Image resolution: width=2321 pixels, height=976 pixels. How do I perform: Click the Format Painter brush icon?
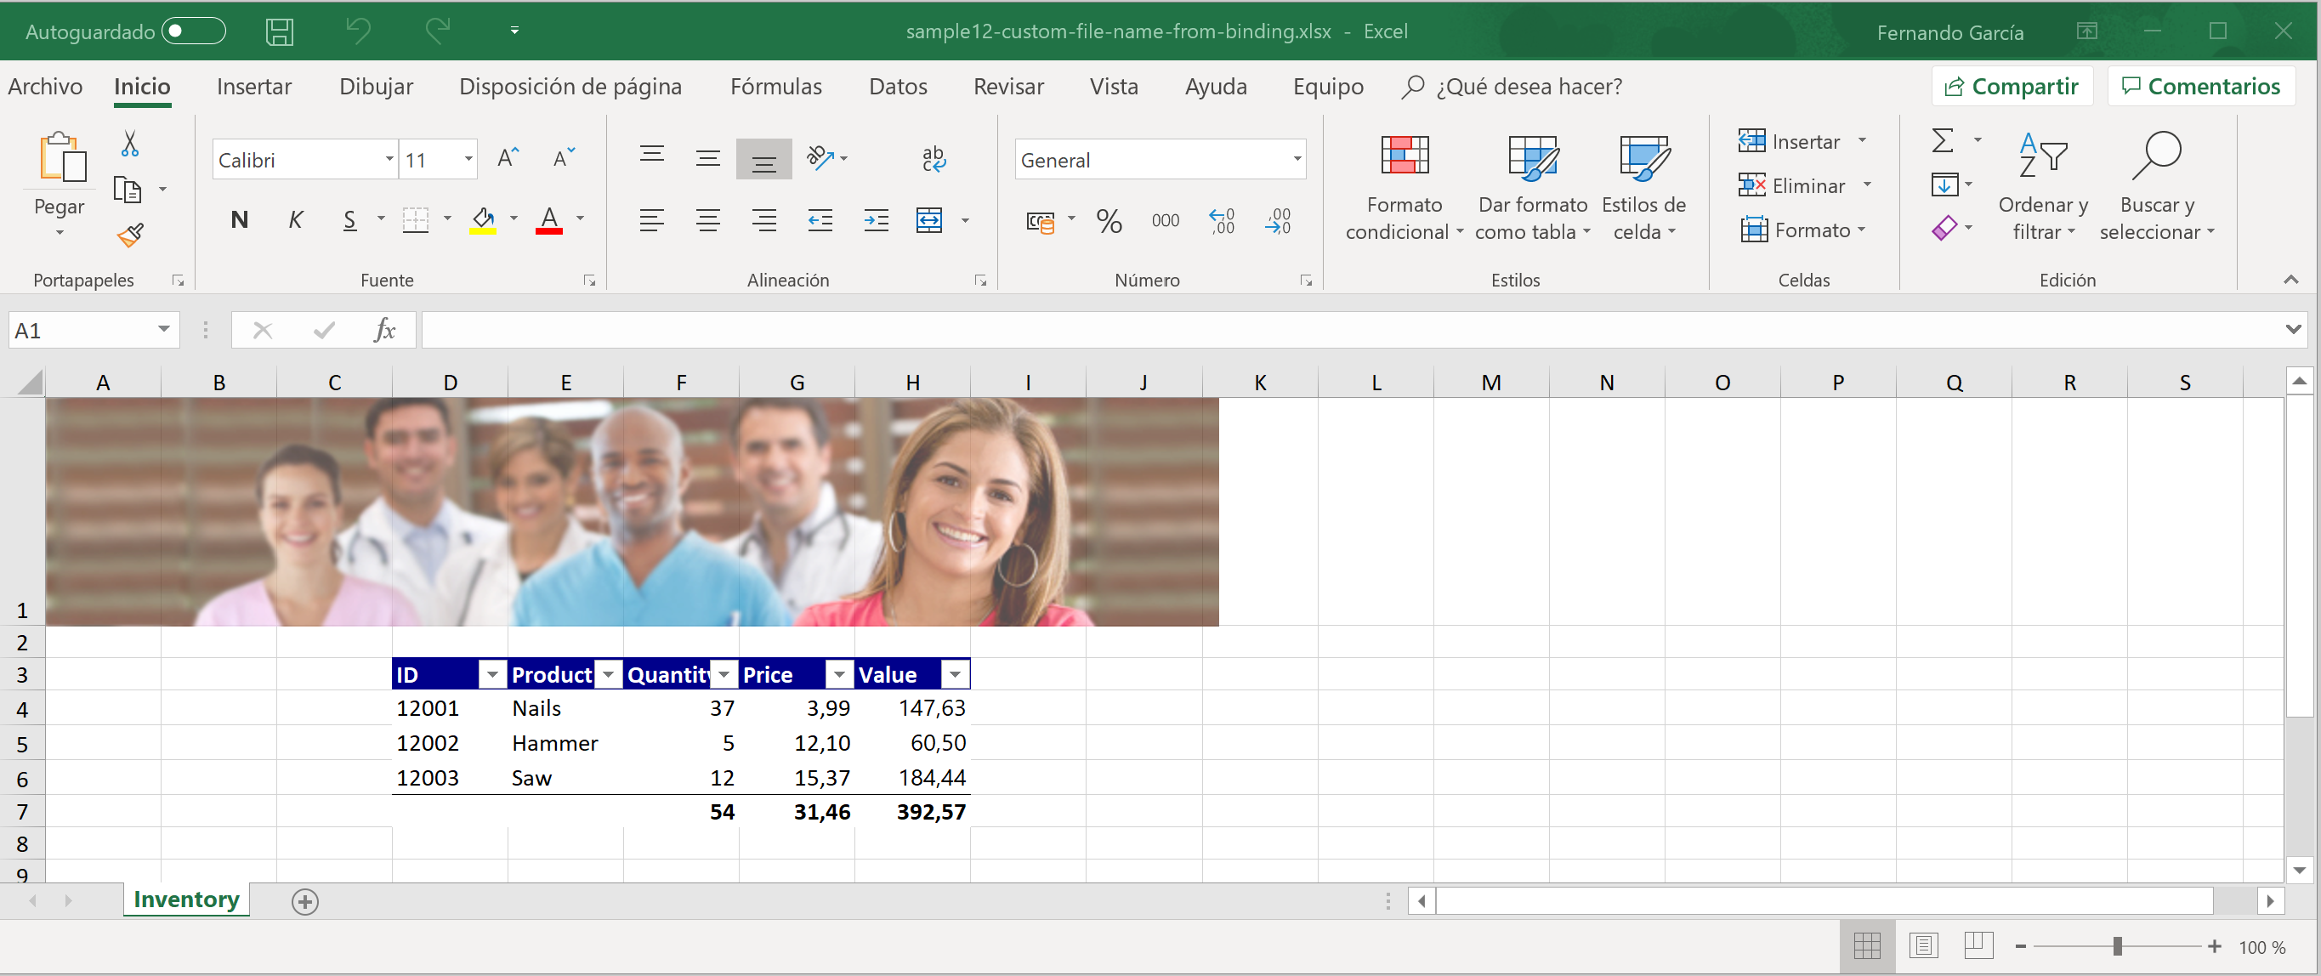(131, 236)
